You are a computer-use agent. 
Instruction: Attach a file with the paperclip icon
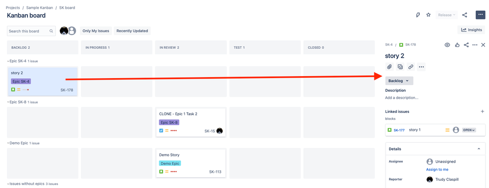pos(390,66)
